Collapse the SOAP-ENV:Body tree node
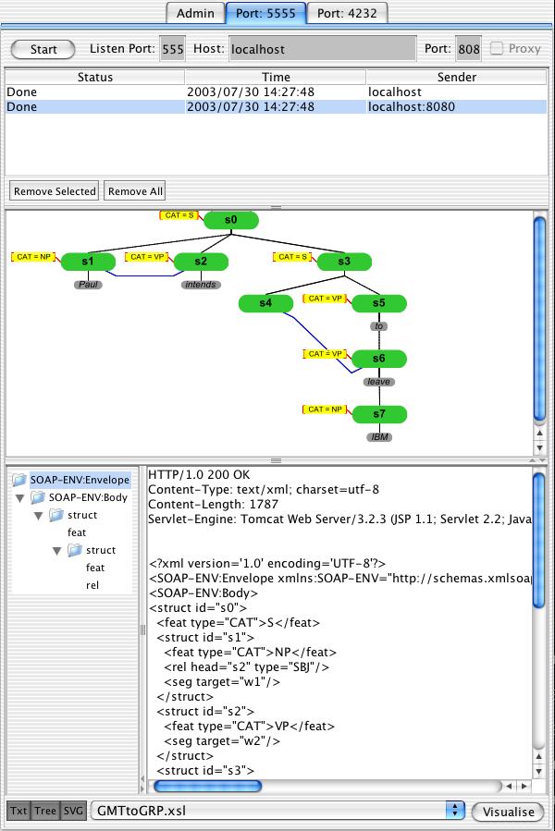The height and width of the screenshot is (831, 555). (x=21, y=497)
